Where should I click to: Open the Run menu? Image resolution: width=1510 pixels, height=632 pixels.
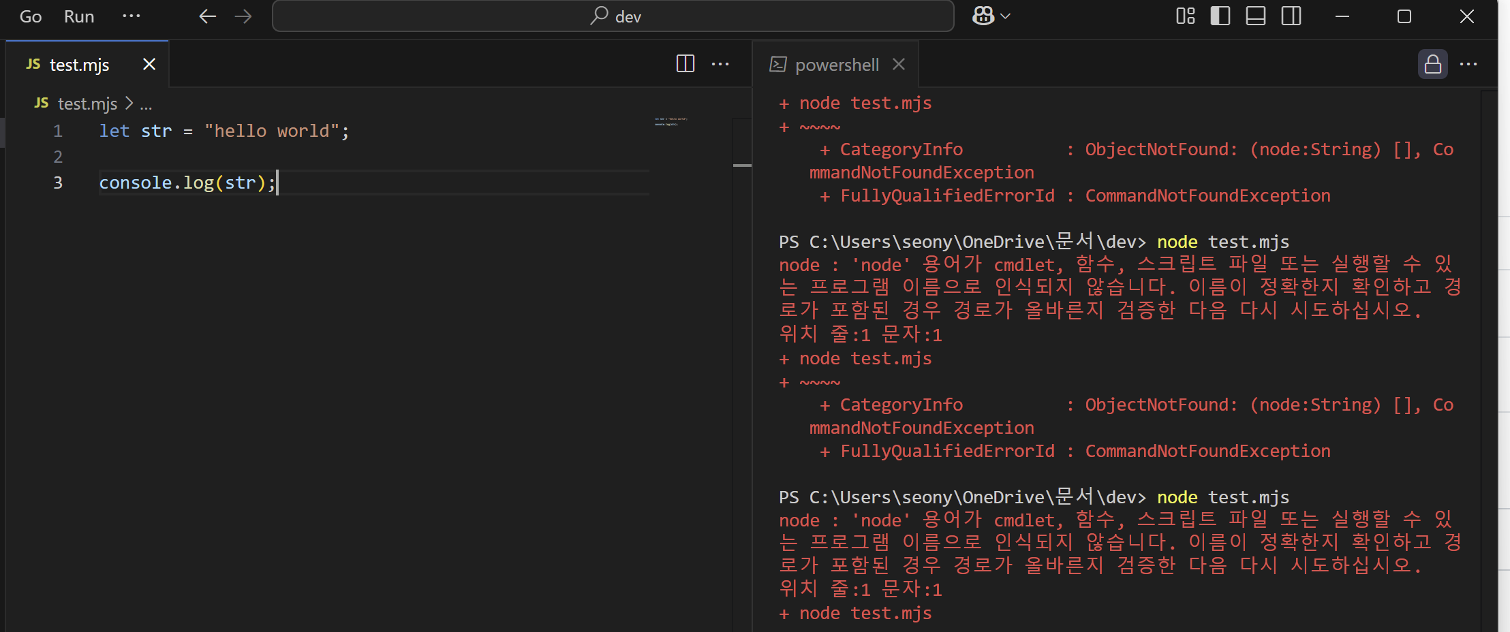(x=79, y=16)
